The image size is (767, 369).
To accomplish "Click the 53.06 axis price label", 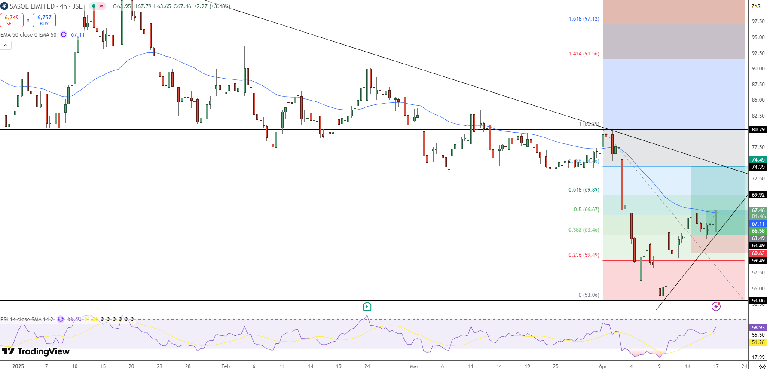I will click(x=758, y=301).
